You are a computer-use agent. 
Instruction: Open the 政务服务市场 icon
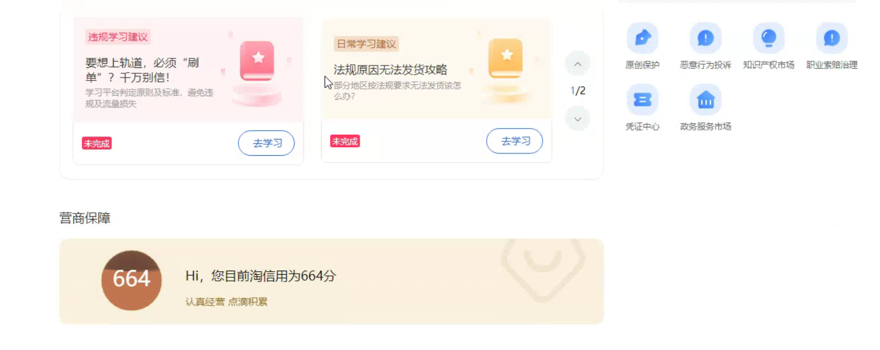[x=705, y=100]
